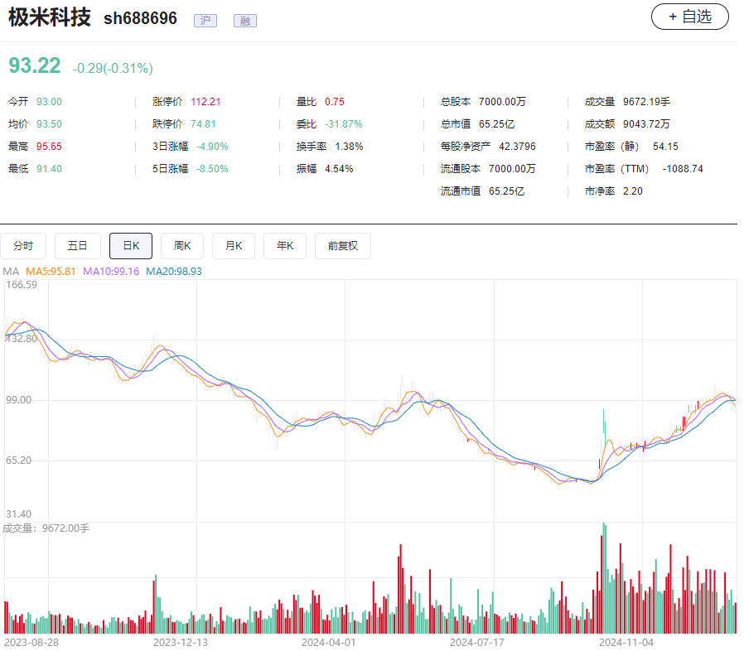Click the 融 margin trading badge
The image size is (744, 651).
click(x=244, y=21)
